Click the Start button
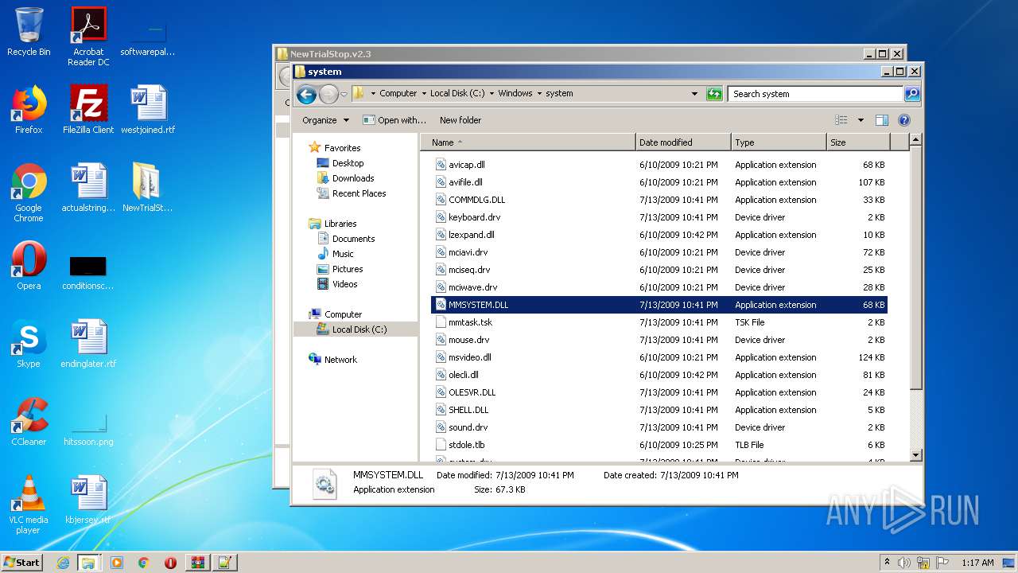Viewport: 1018px width, 573px height. pyautogui.click(x=21, y=562)
